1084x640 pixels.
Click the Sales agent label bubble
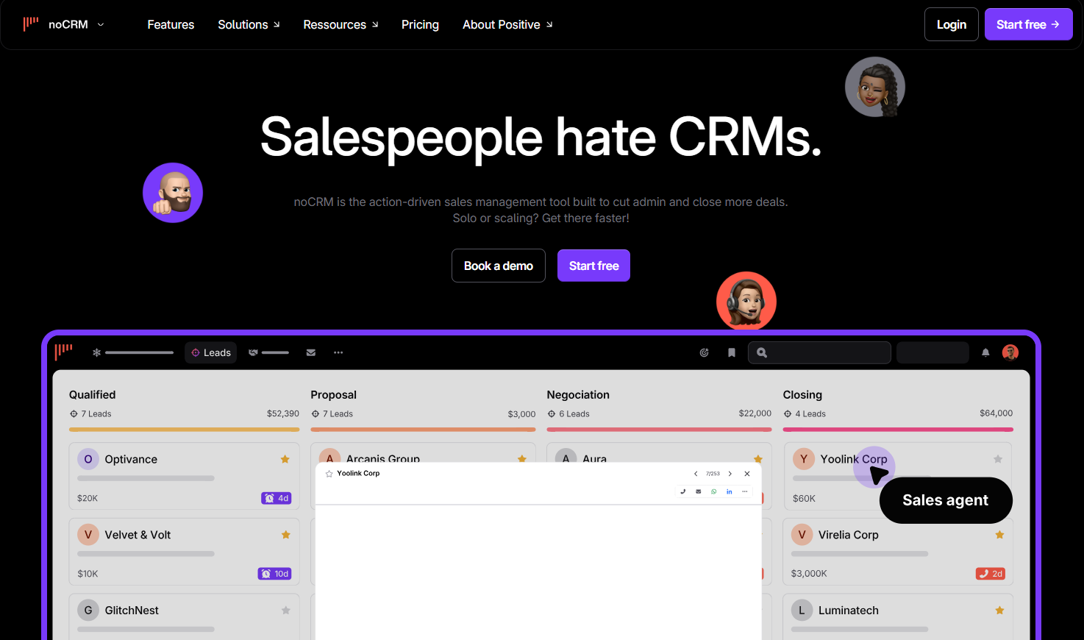click(946, 500)
